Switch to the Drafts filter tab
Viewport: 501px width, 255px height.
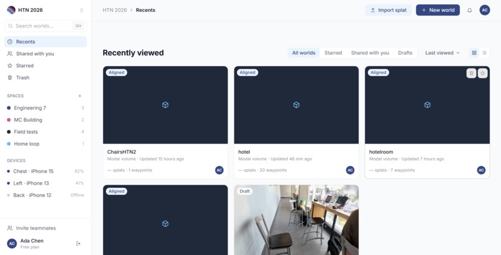point(405,53)
